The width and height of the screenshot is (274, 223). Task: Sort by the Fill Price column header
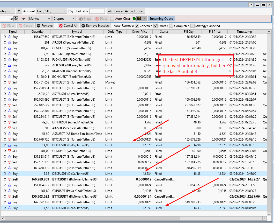(214, 32)
